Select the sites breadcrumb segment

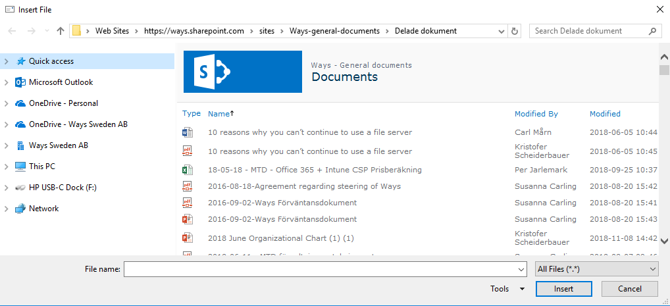(x=267, y=31)
